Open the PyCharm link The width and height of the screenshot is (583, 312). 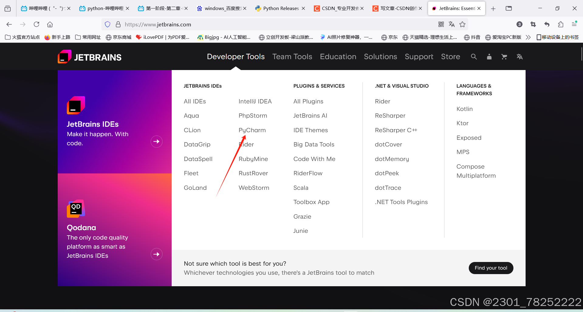click(x=252, y=130)
